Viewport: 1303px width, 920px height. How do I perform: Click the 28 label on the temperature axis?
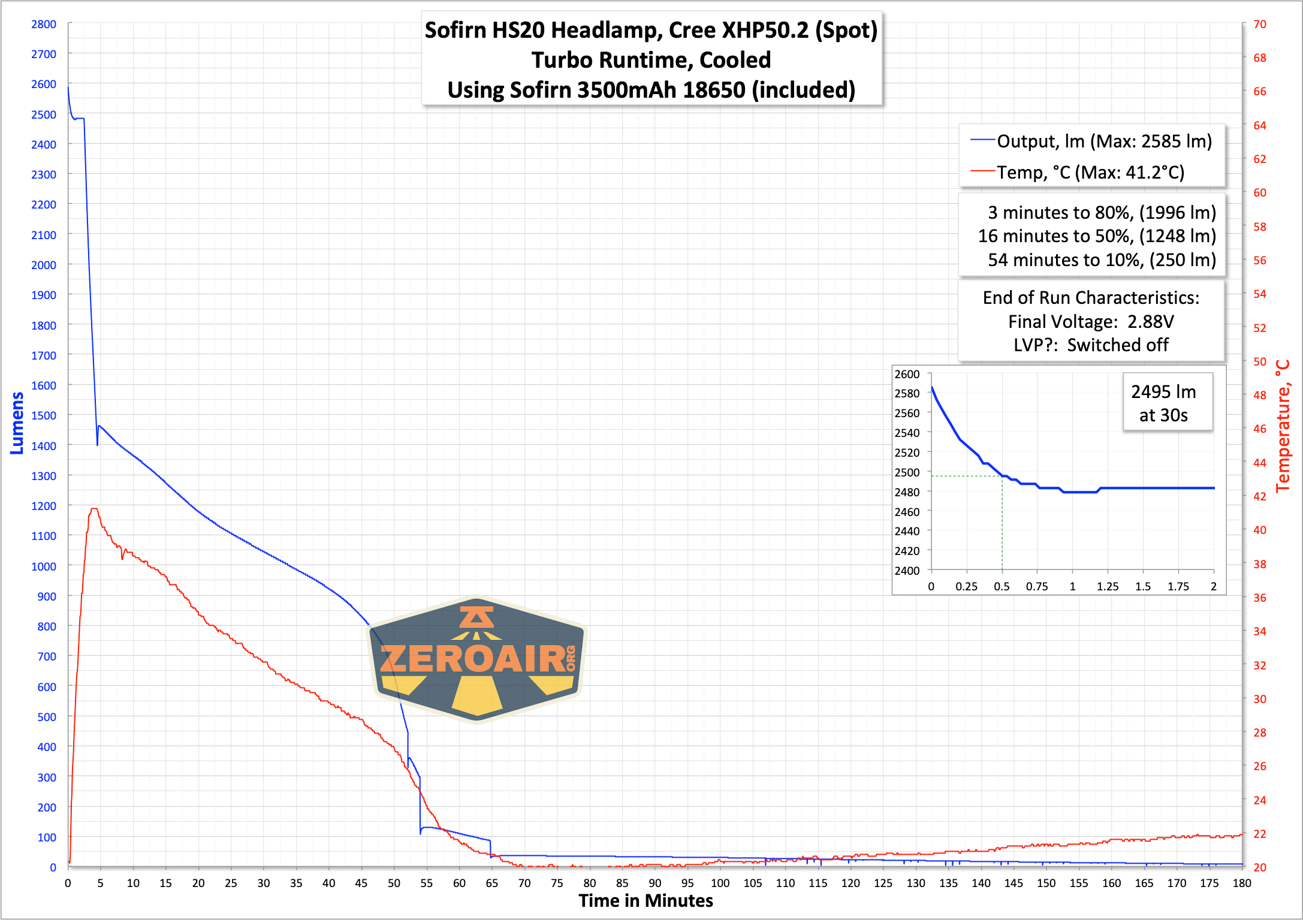click(1260, 732)
